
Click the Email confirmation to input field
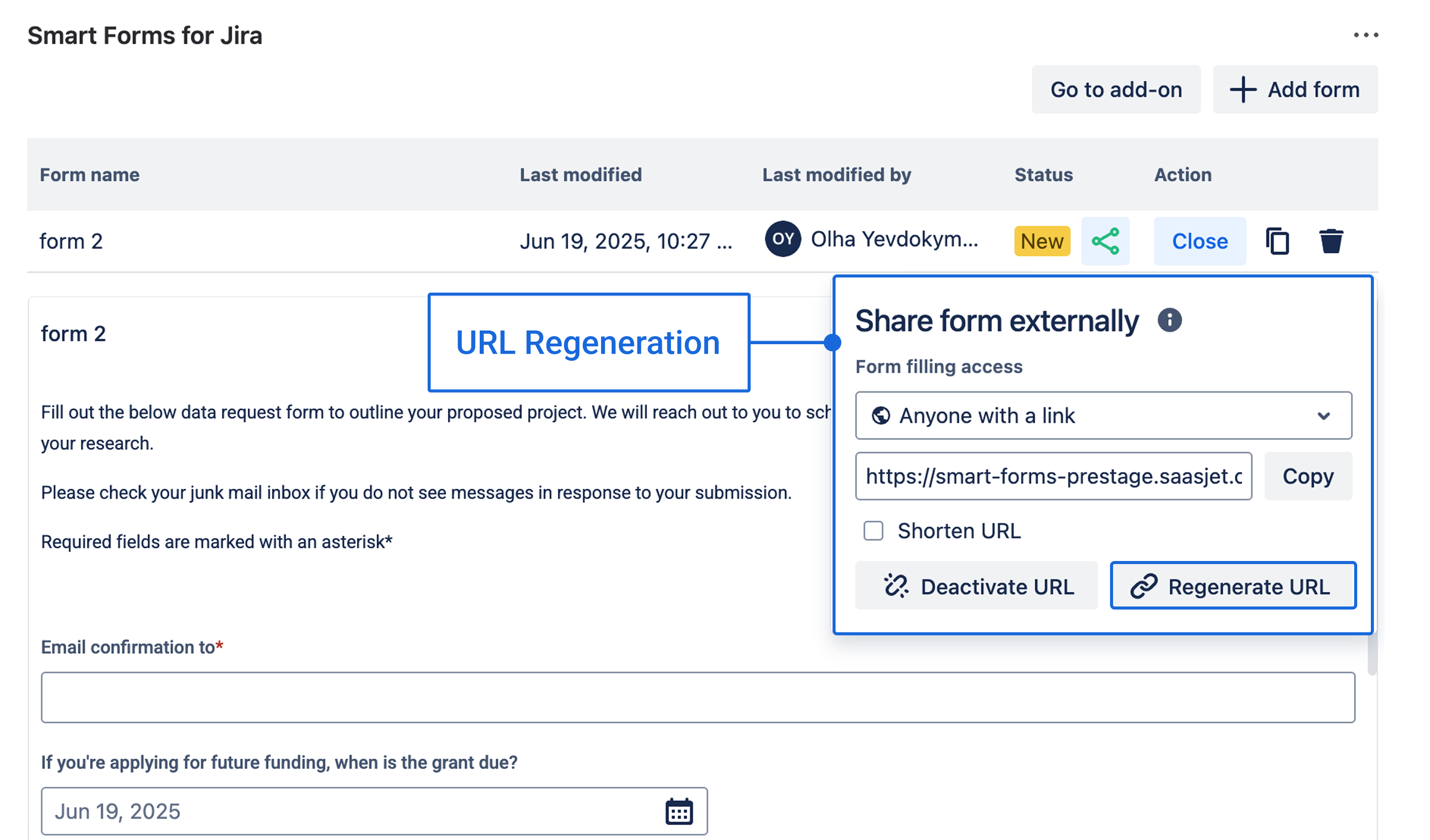click(698, 697)
